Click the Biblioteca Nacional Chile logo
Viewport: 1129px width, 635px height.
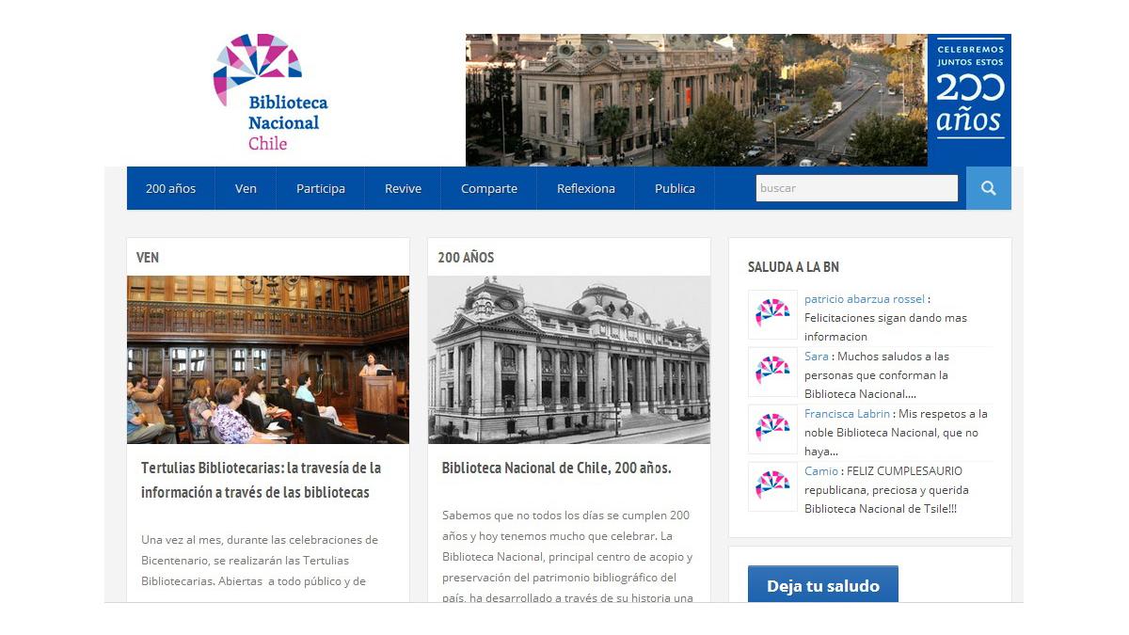(x=271, y=93)
